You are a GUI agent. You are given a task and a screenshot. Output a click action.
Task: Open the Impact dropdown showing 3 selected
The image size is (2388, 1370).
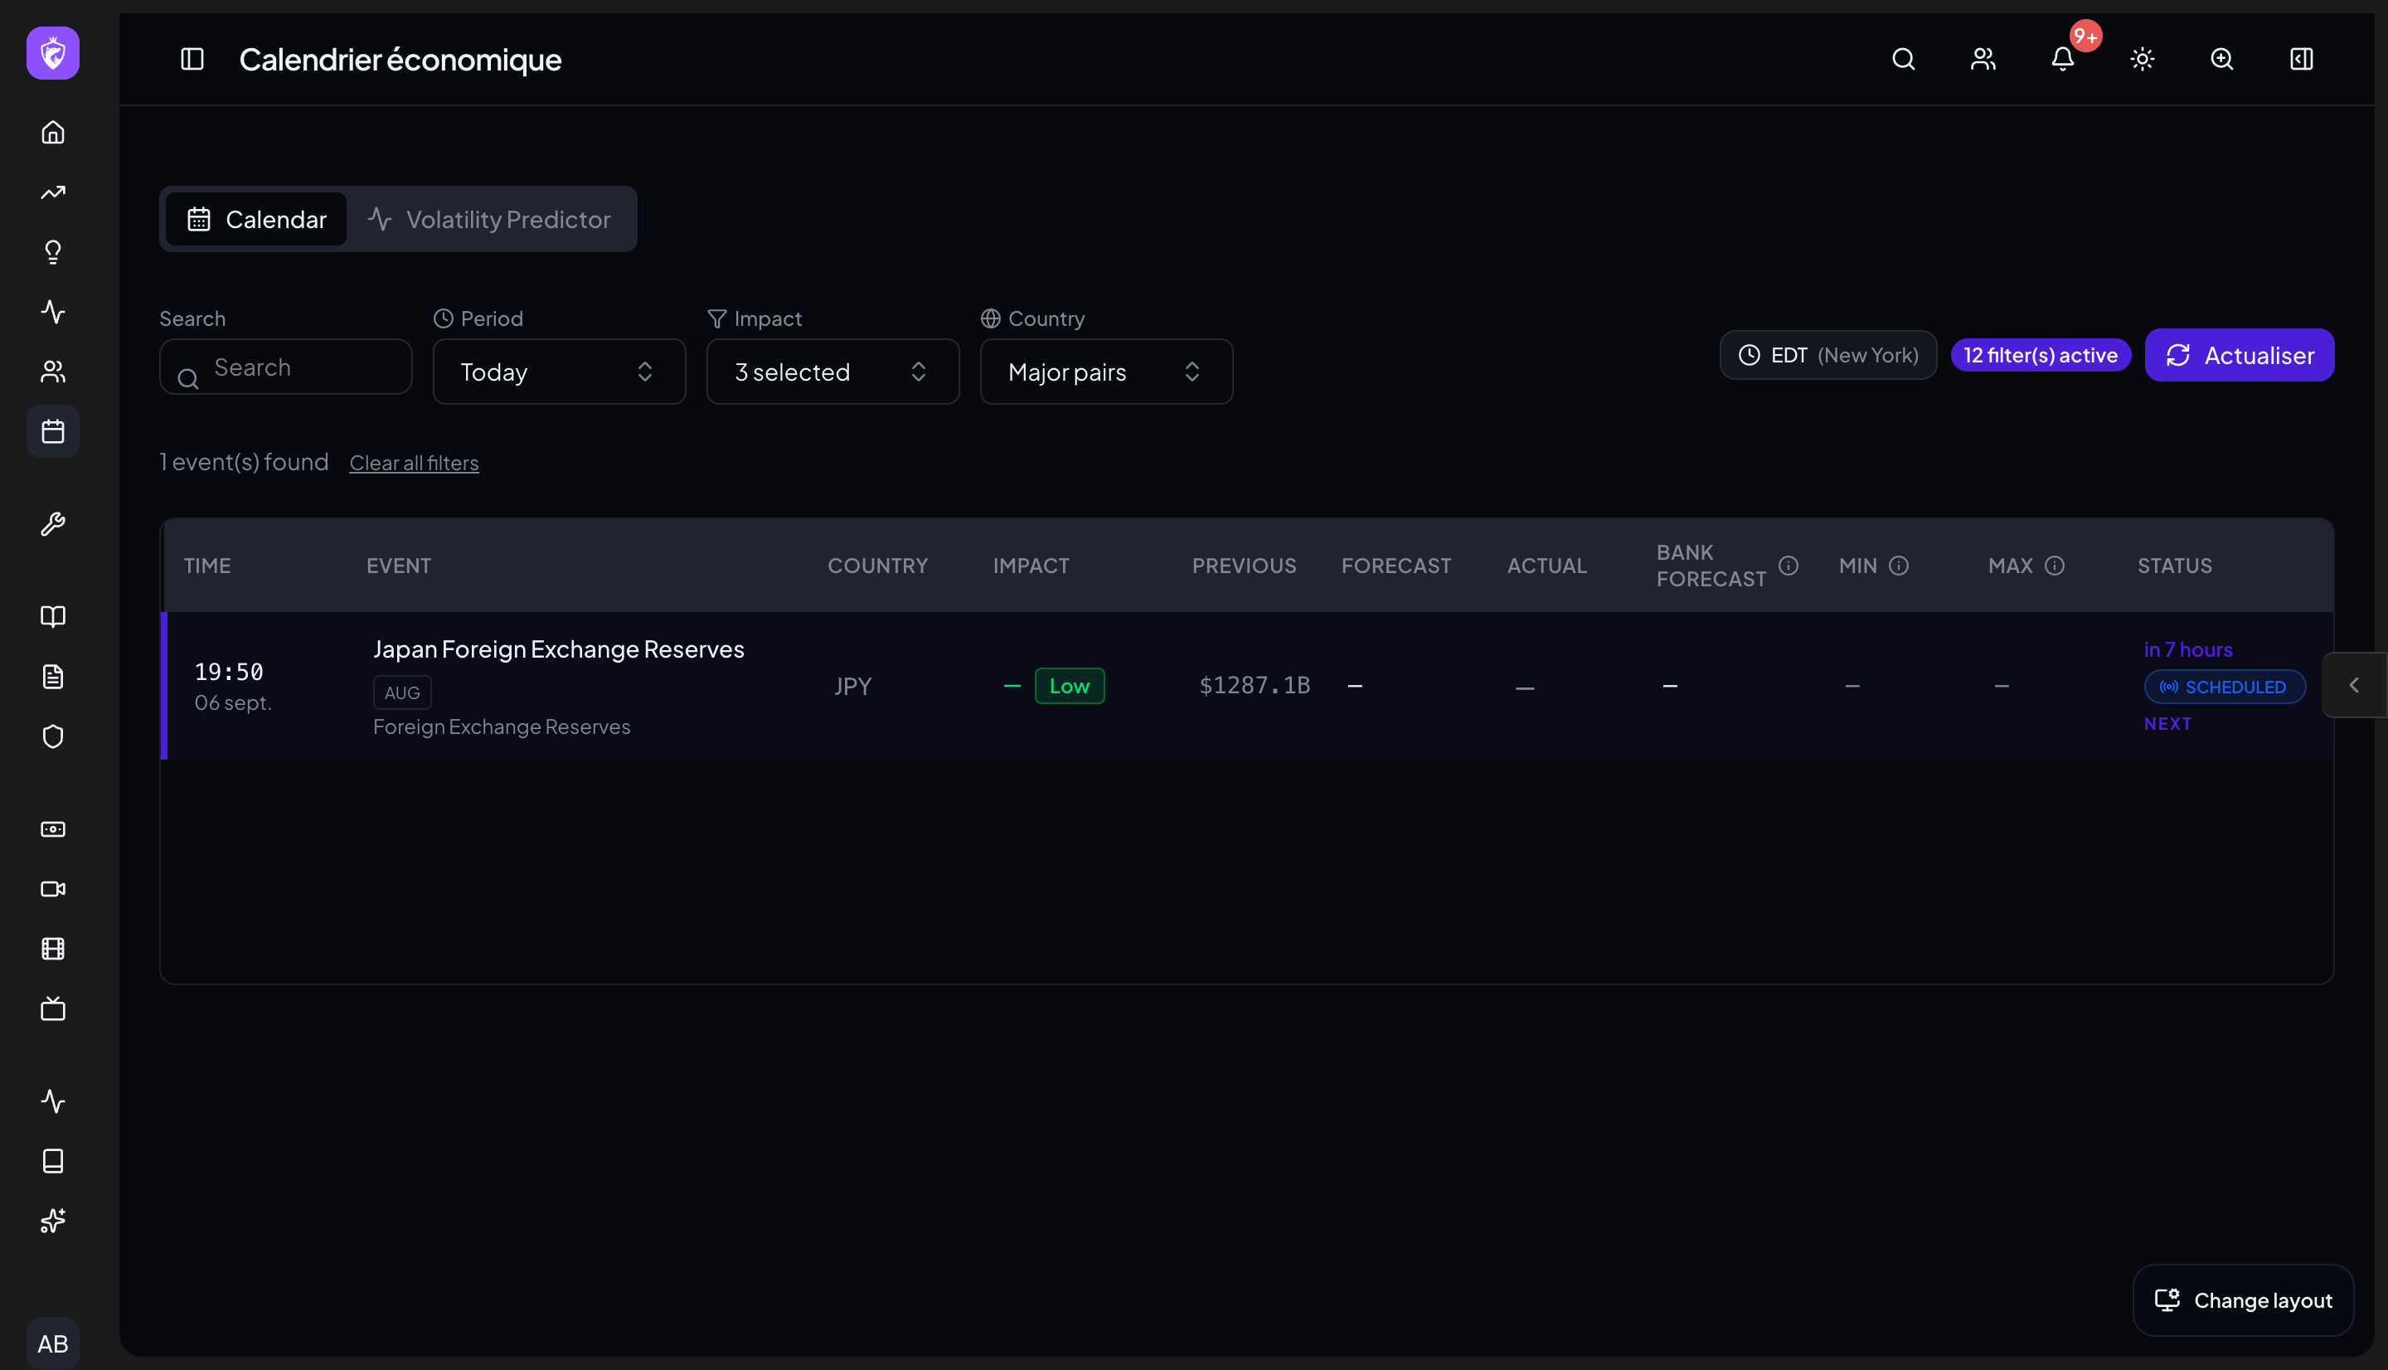coord(832,372)
